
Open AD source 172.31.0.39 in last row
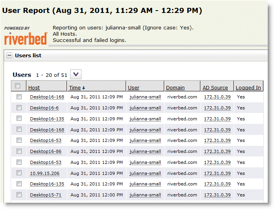(217, 195)
